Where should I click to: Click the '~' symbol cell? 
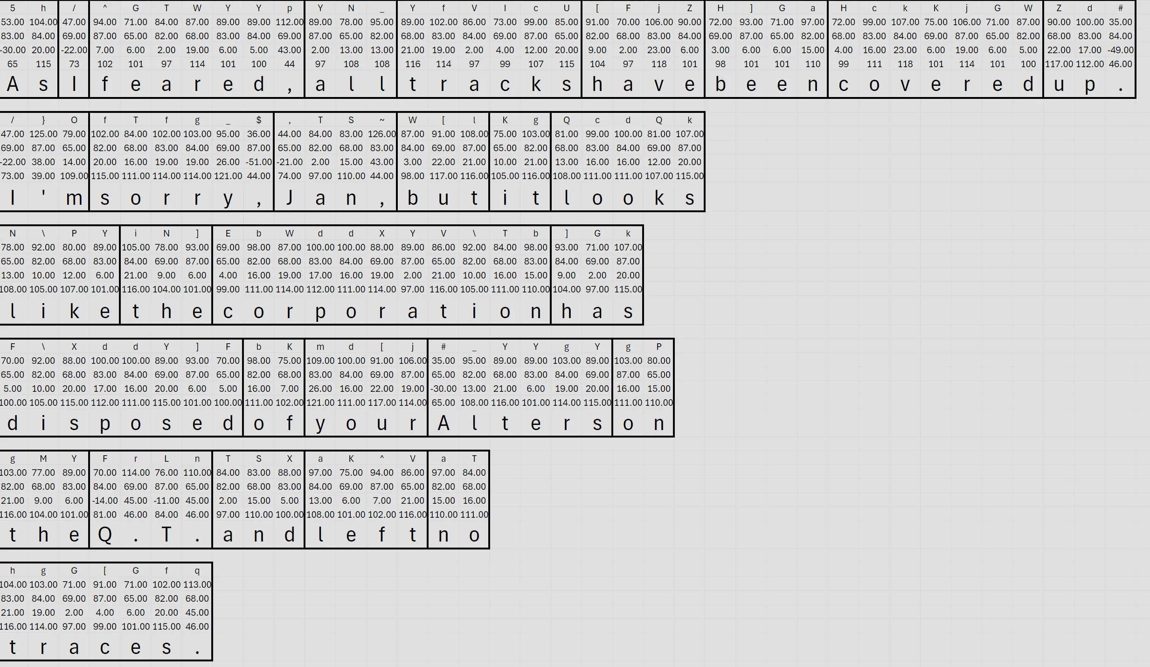pyautogui.click(x=381, y=120)
